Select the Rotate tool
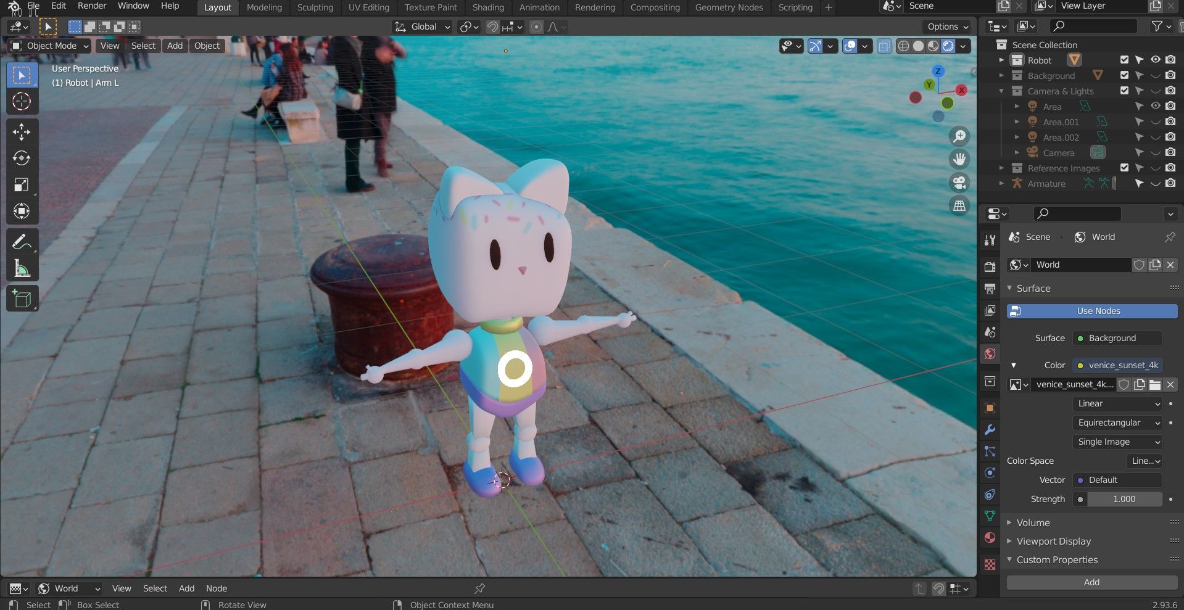This screenshot has width=1184, height=610. click(x=22, y=159)
